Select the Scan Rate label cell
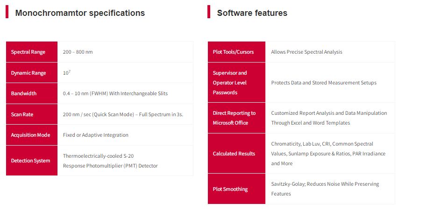The width and height of the screenshot is (427, 210). pos(31,114)
